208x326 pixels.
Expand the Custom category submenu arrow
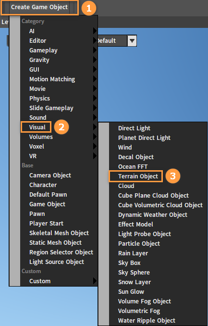95,281
